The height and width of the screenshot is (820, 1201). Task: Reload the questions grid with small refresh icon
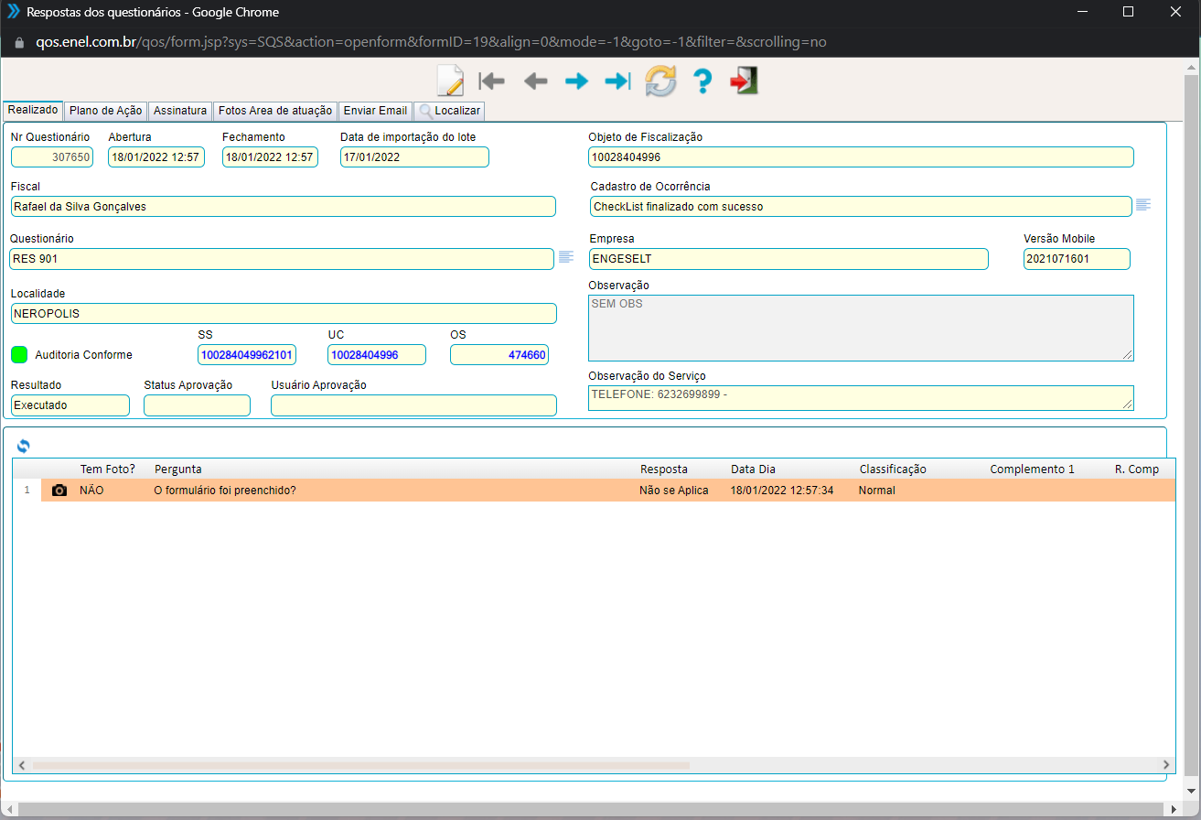click(24, 446)
